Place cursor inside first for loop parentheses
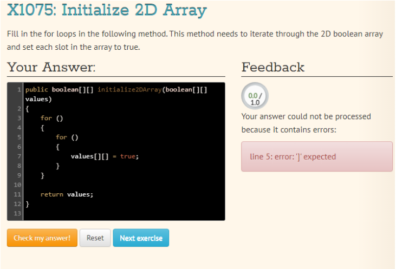 (x=60, y=119)
